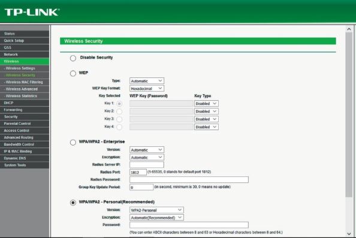Select WPA/WPA2 - Enterprise radio button

[73, 143]
